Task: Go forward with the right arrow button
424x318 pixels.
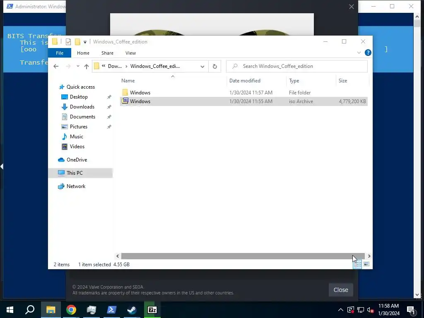Action: (68, 66)
